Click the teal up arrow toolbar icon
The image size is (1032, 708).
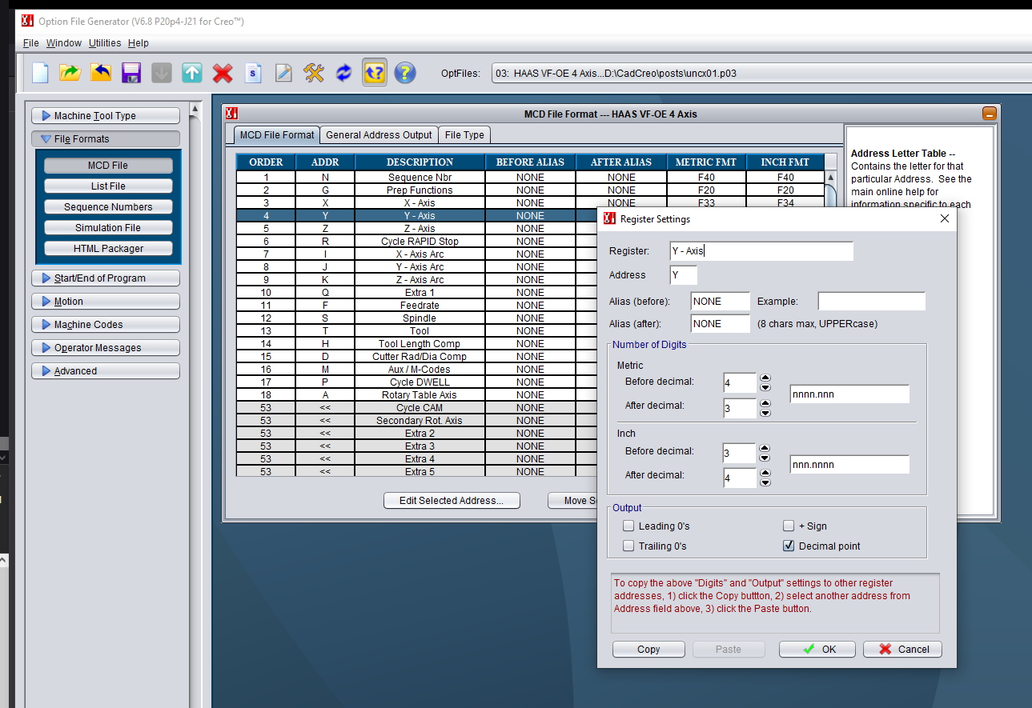pyautogui.click(x=192, y=73)
